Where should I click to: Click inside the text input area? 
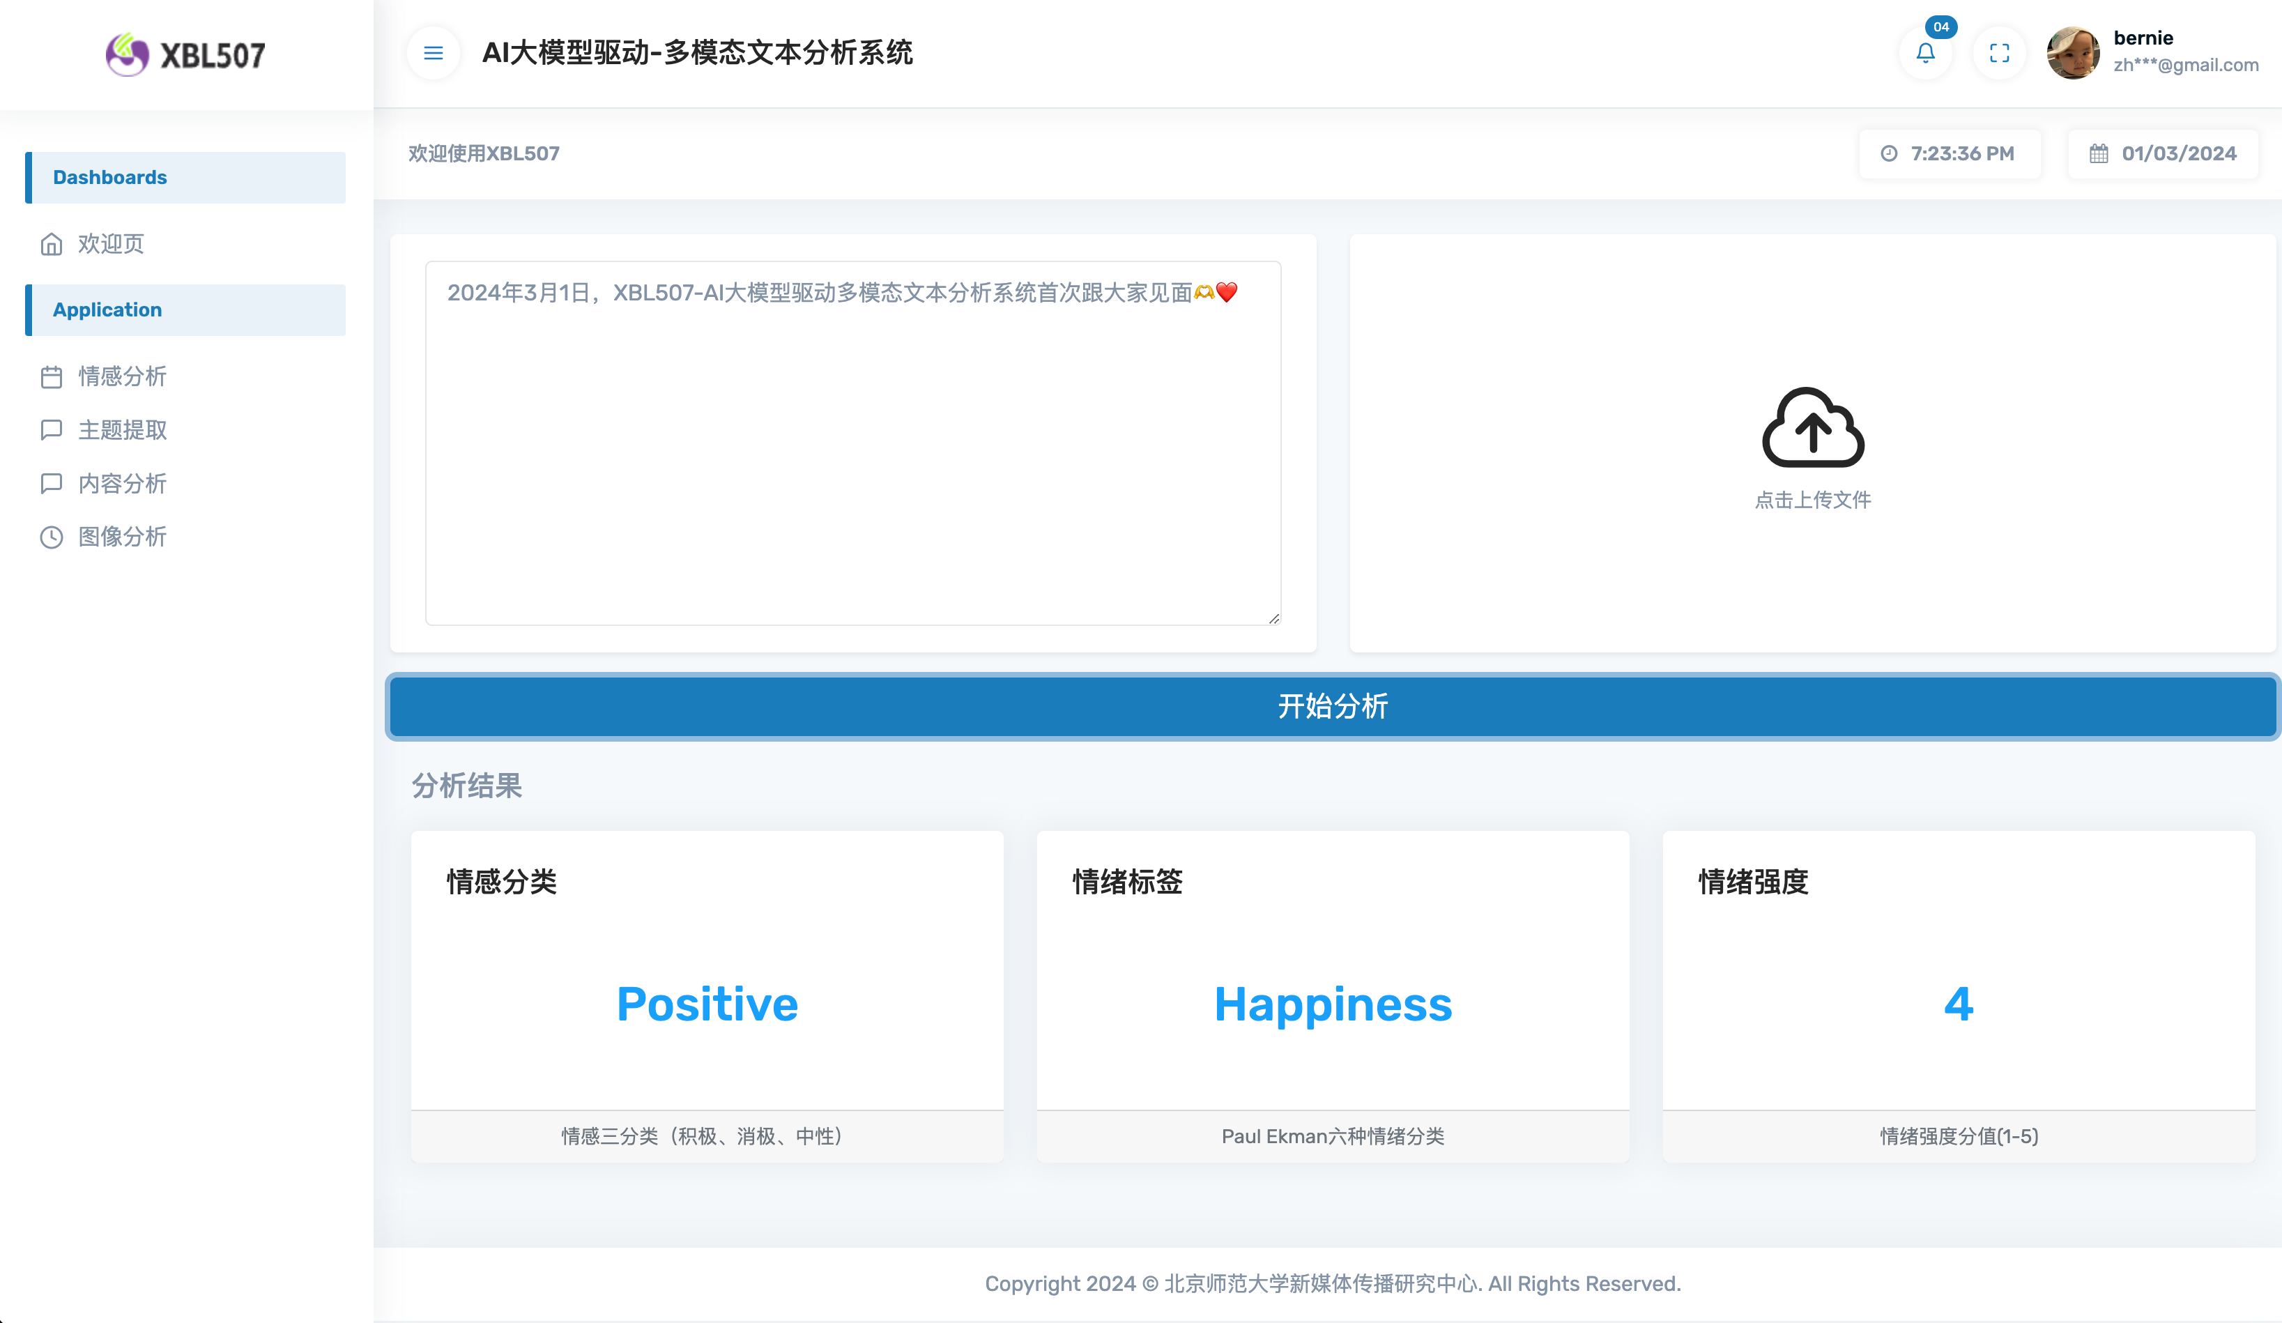(852, 453)
